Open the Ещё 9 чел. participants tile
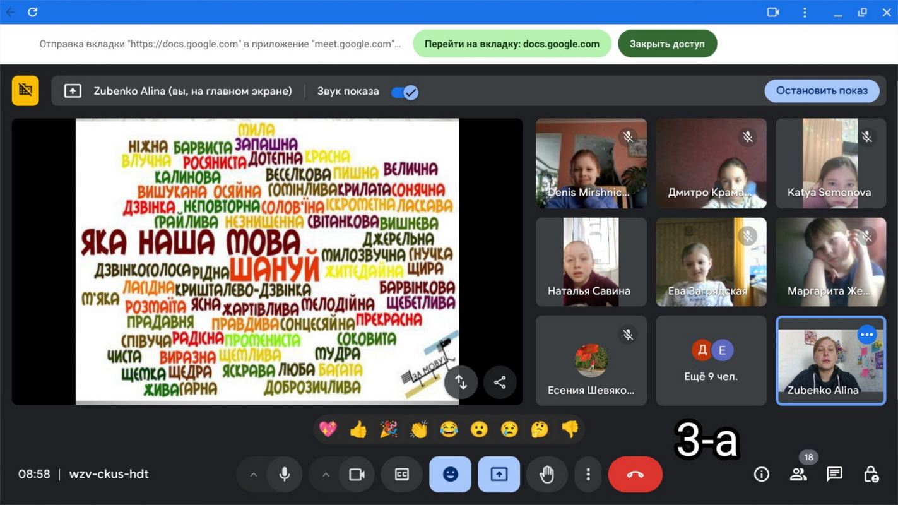Screen dimensions: 898x505 (711, 360)
